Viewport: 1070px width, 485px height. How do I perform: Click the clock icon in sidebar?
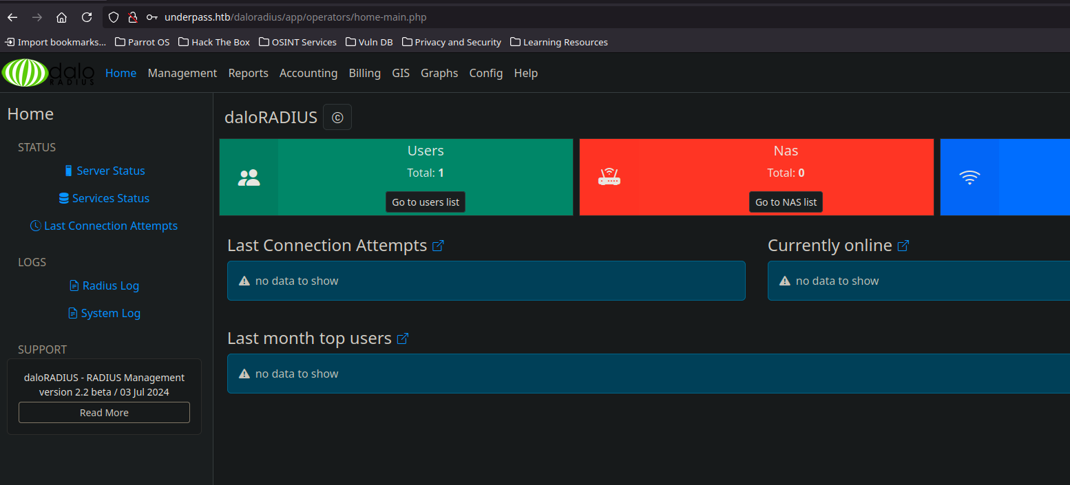(35, 226)
